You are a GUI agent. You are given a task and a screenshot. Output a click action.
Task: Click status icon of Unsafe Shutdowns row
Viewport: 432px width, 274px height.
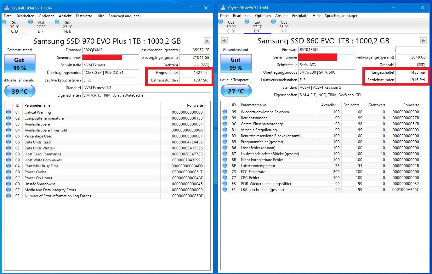tap(9, 184)
